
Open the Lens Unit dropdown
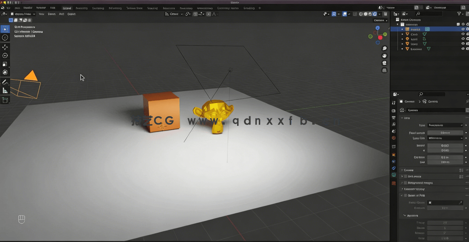445,138
